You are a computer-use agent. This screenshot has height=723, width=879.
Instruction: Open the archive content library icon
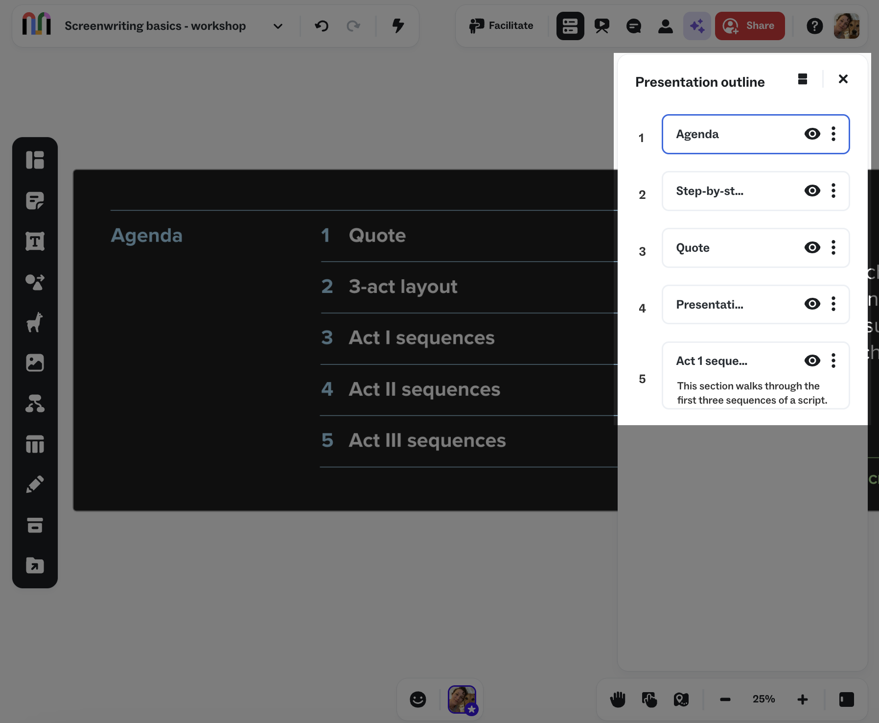click(35, 525)
